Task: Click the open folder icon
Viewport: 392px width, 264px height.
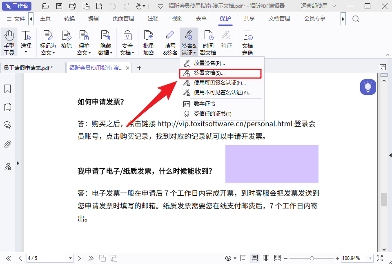Action: click(x=45, y=6)
